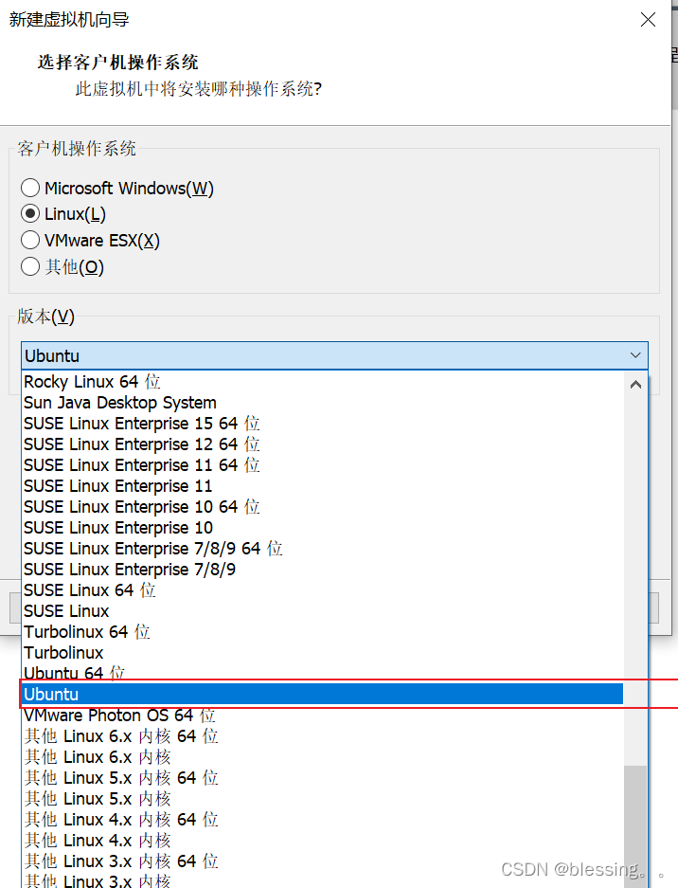Choose SUSE Linux Enterprise 12 64 位
The width and height of the screenshot is (678, 888).
point(323,444)
